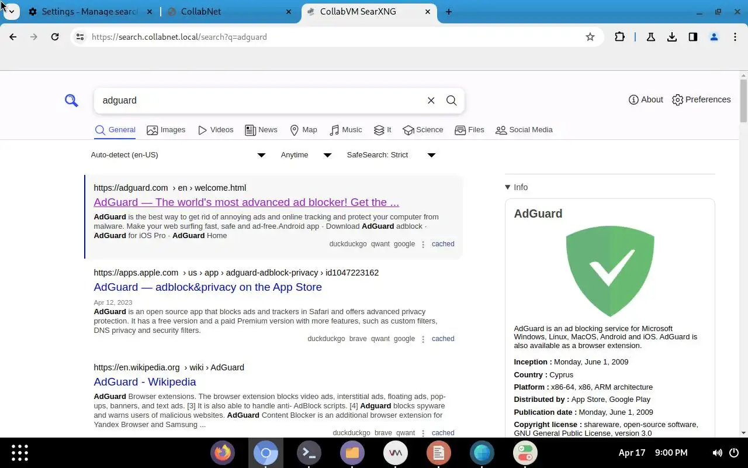Clear the search box with the X icon

click(431, 101)
